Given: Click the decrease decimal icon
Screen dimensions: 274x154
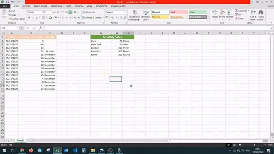Looking at the screenshot, I should [125, 18].
